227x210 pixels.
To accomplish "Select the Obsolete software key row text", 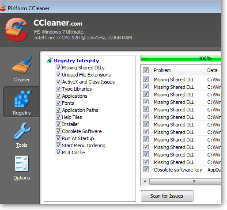I will pyautogui.click(x=178, y=170).
